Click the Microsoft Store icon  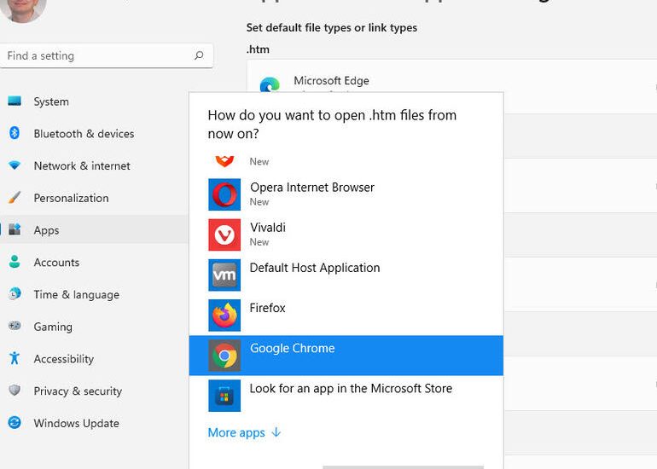pos(224,396)
